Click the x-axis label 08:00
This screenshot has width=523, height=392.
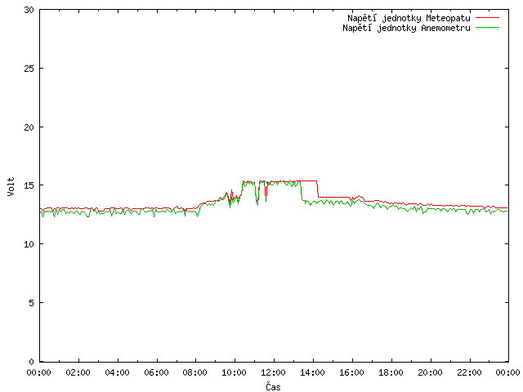coord(195,372)
